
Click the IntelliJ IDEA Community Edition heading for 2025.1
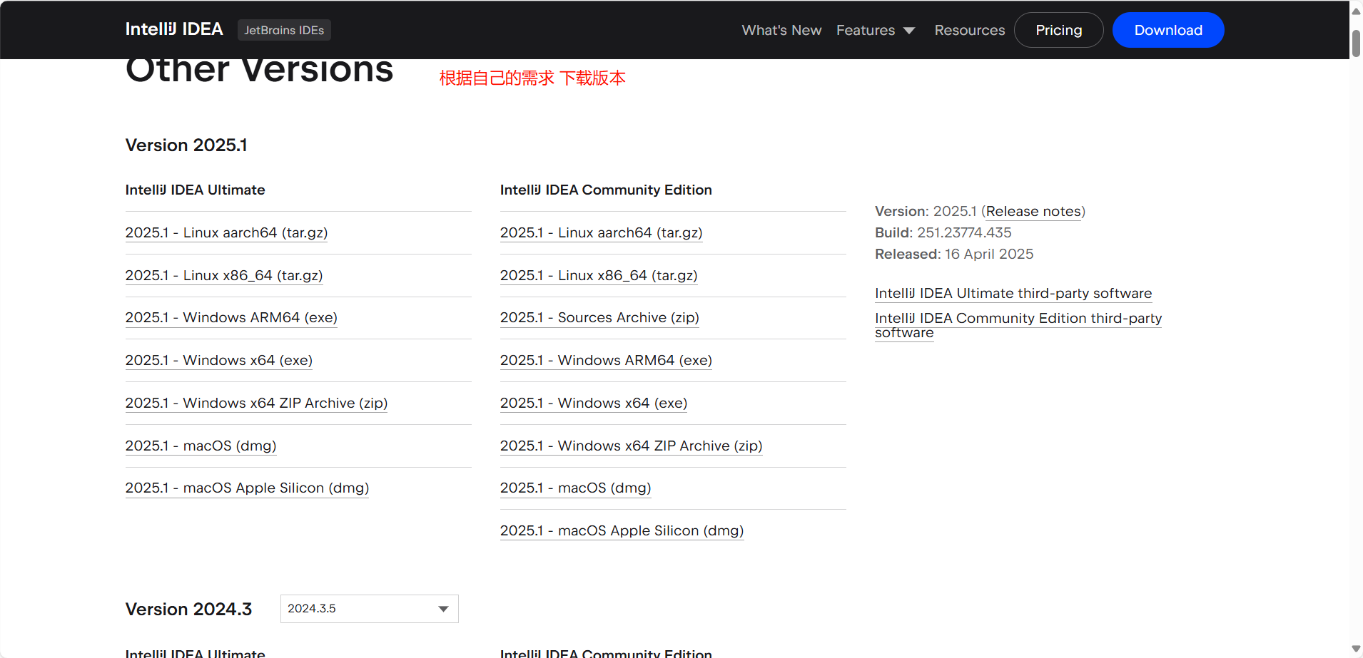tap(606, 190)
